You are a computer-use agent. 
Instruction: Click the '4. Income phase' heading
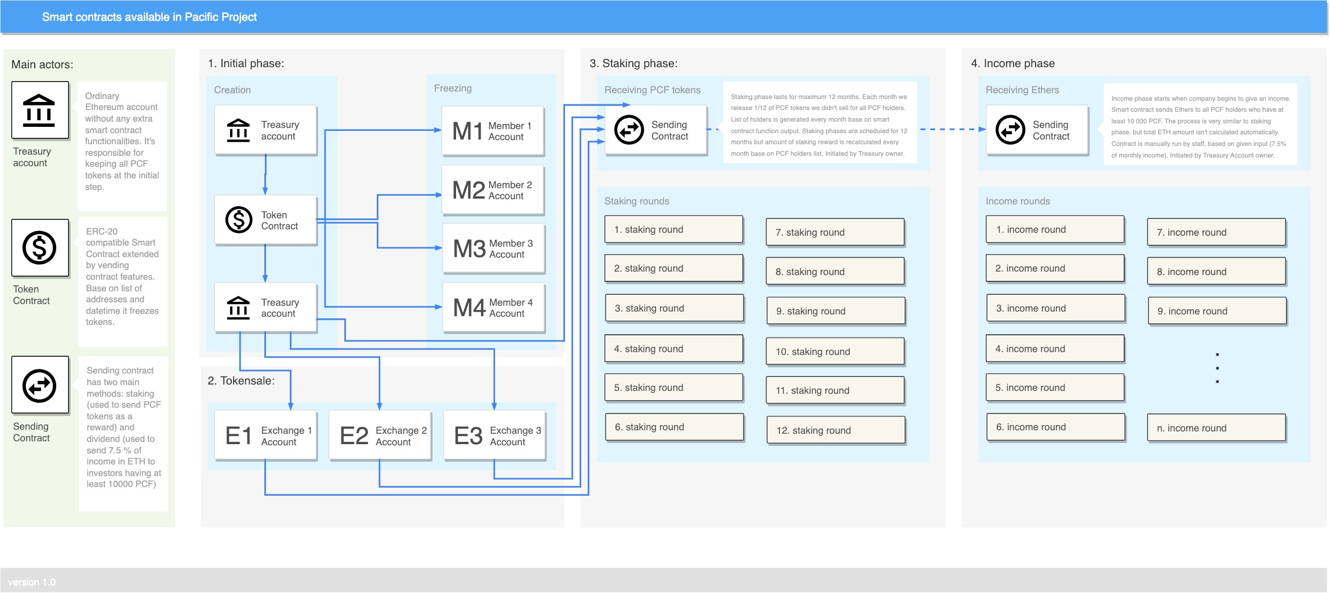pyautogui.click(x=1013, y=63)
